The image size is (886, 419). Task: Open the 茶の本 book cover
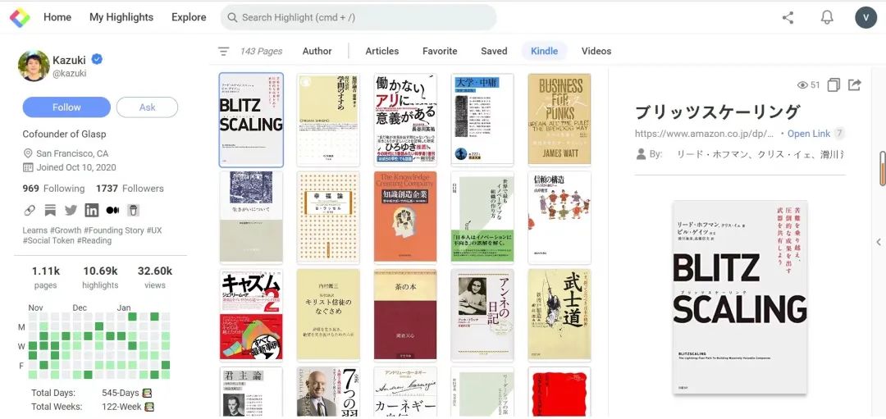coord(405,315)
